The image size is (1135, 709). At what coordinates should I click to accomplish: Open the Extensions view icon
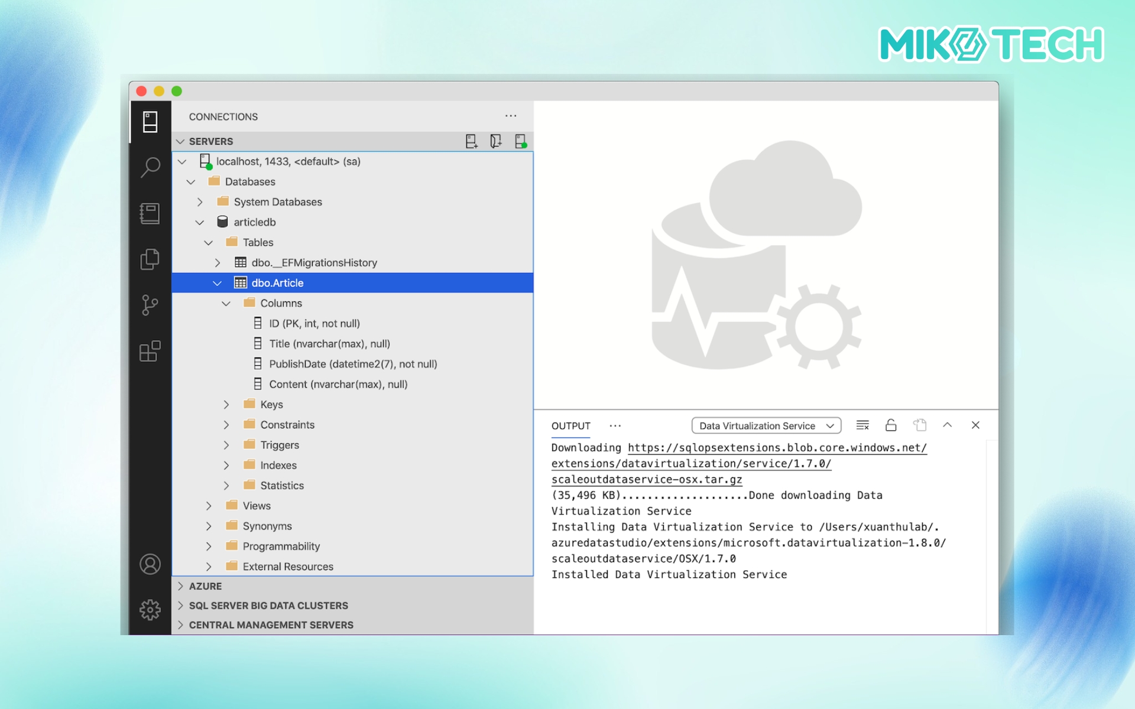coord(150,352)
